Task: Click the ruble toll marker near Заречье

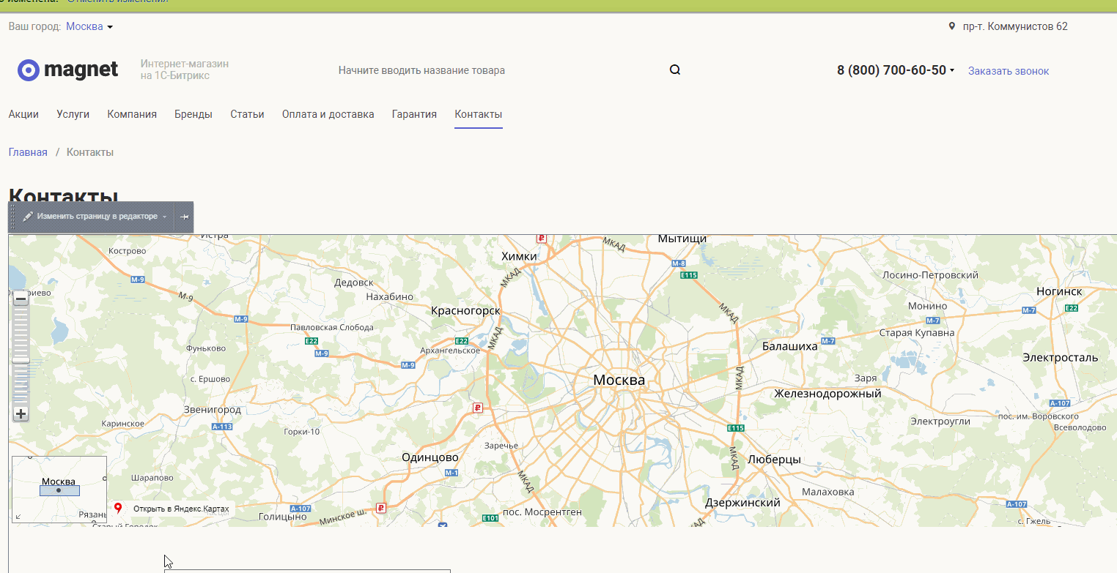Action: pos(477,408)
